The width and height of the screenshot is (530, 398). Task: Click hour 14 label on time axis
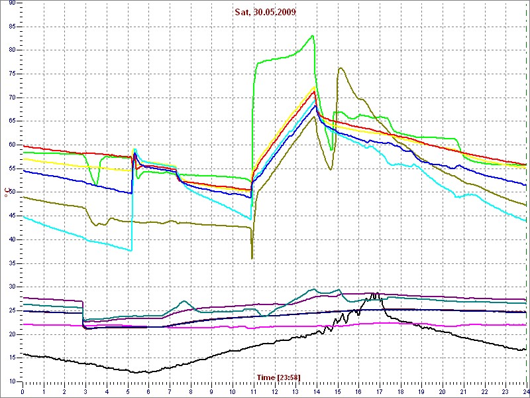316,392
